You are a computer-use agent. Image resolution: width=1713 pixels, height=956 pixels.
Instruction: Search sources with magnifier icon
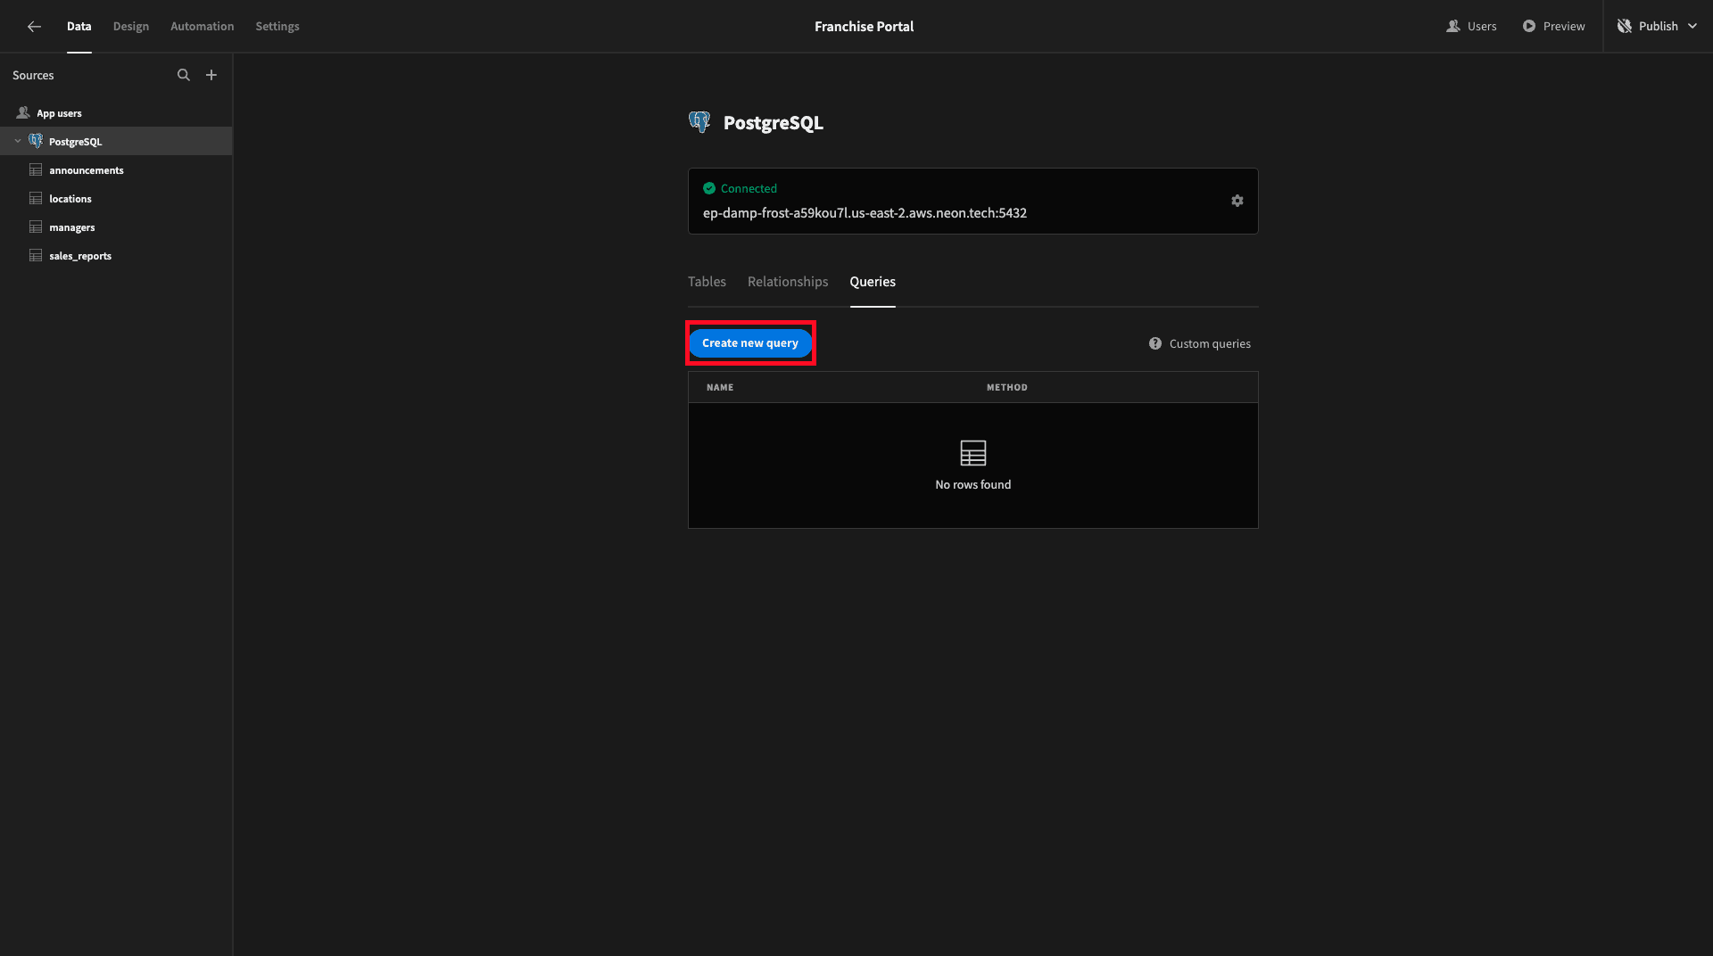pyautogui.click(x=184, y=75)
